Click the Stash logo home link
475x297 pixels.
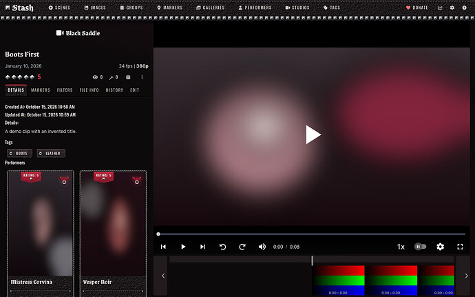[19, 8]
